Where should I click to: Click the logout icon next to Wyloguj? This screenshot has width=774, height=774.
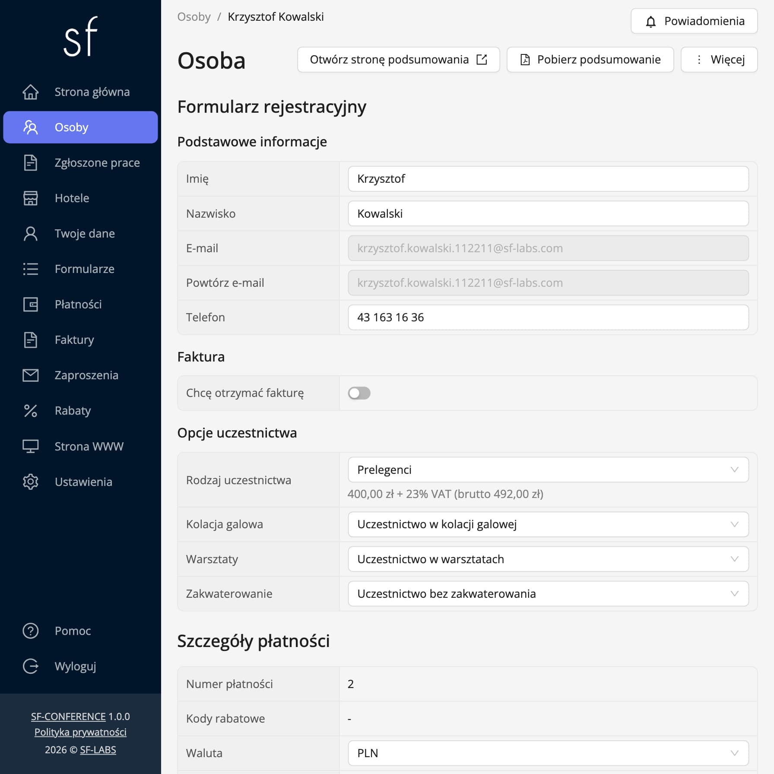[31, 666]
